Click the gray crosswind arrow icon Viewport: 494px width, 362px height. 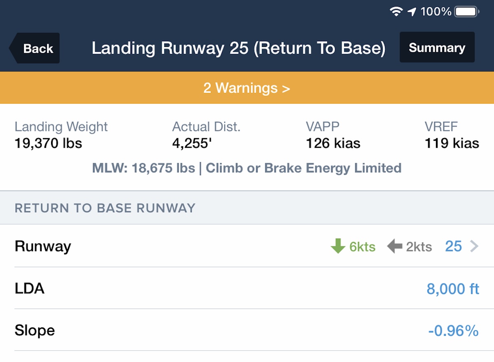pos(394,246)
